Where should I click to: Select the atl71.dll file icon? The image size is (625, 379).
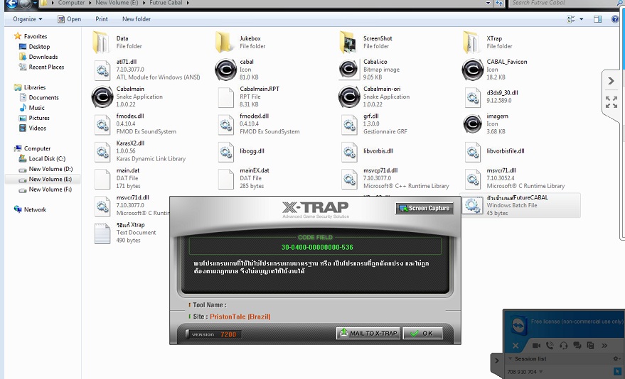pyautogui.click(x=102, y=70)
